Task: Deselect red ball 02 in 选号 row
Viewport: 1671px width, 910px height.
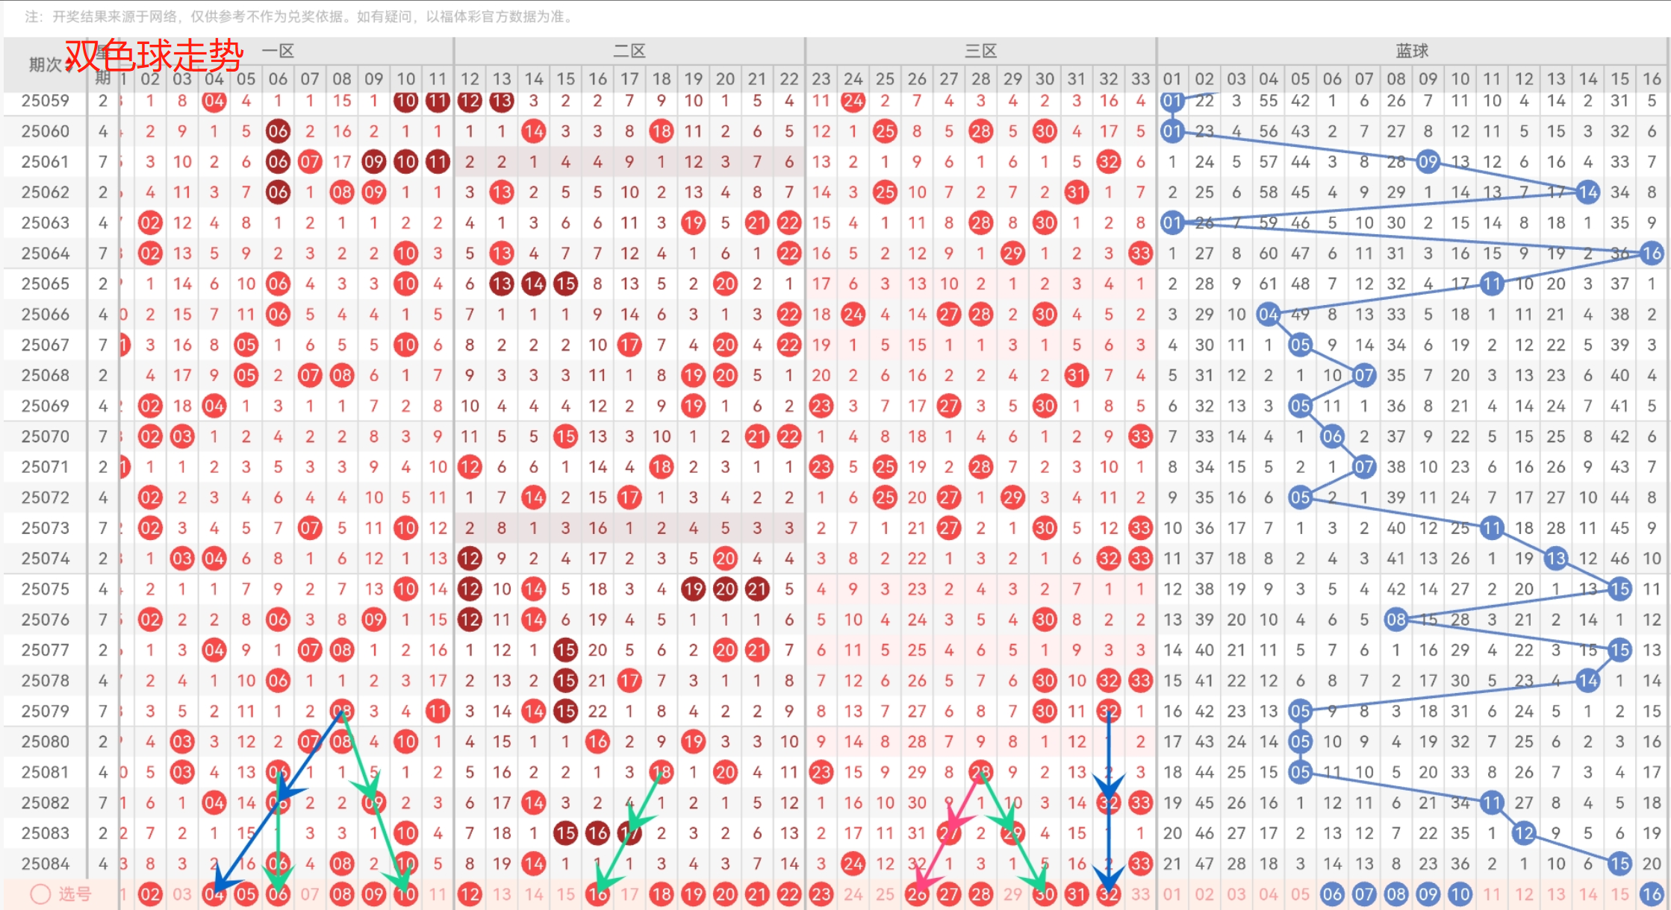Action: click(x=150, y=894)
